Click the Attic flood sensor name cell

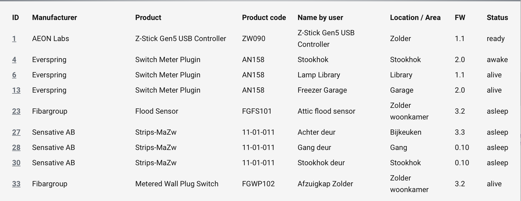[x=326, y=111]
